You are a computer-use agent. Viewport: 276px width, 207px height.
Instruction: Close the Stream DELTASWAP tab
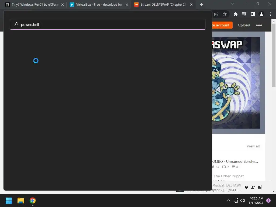(191, 5)
